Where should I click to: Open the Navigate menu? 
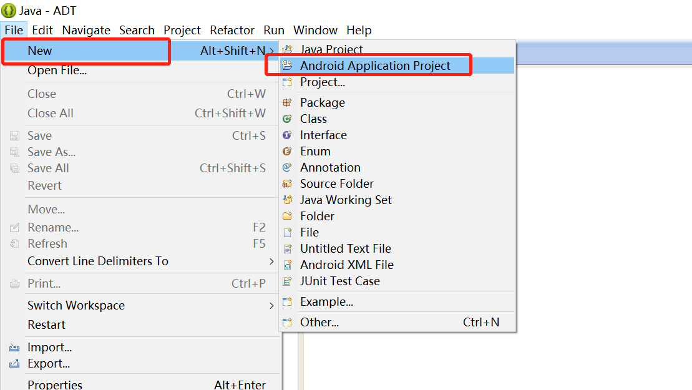(x=86, y=30)
